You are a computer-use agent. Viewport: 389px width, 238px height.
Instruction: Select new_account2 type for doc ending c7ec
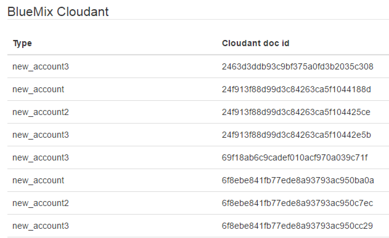coord(41,203)
